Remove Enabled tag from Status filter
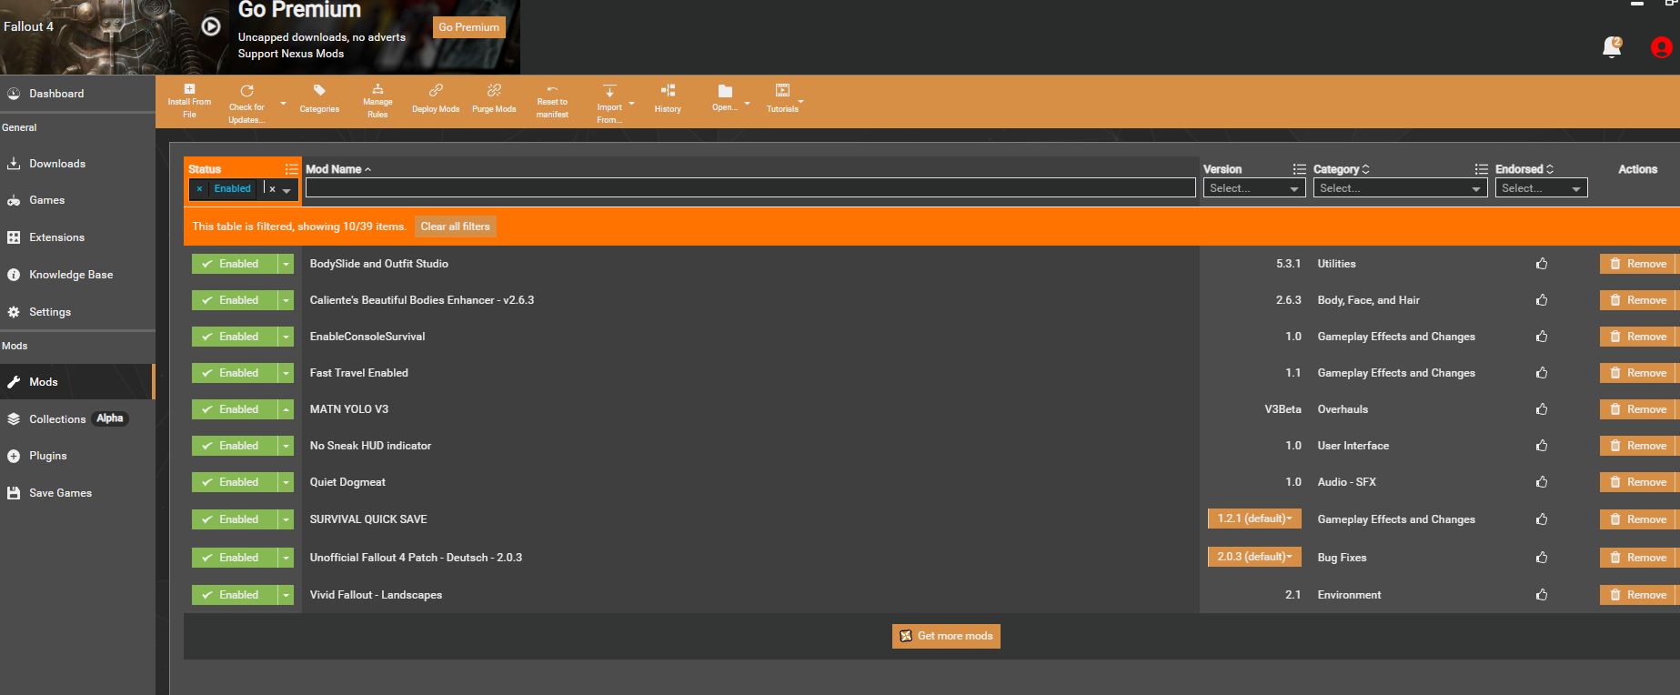 pos(199,189)
